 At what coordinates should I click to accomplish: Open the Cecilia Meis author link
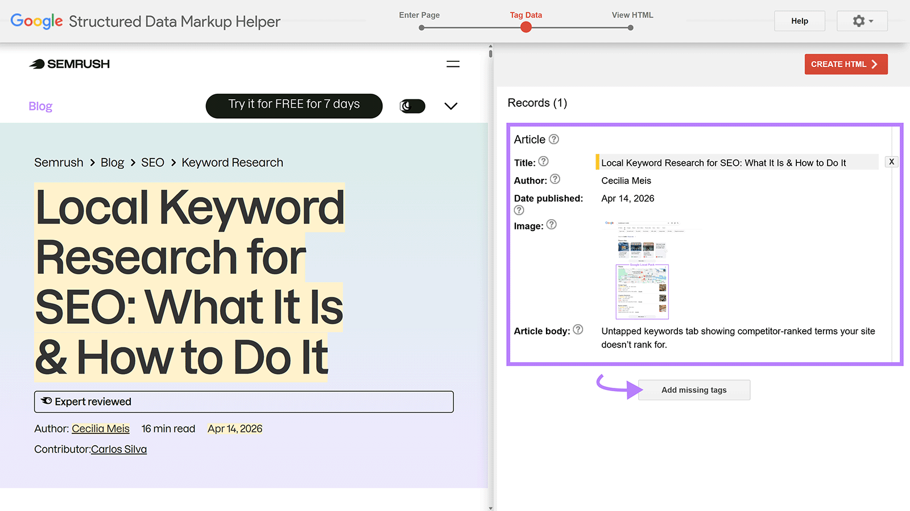pyautogui.click(x=100, y=428)
